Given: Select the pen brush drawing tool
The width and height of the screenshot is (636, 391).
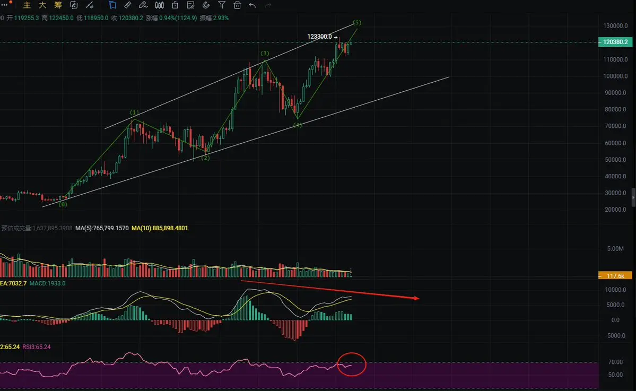Looking at the screenshot, I should tap(143, 5).
